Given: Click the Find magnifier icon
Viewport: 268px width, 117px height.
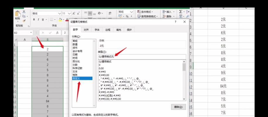Looking at the screenshot, I should coord(188,16).
